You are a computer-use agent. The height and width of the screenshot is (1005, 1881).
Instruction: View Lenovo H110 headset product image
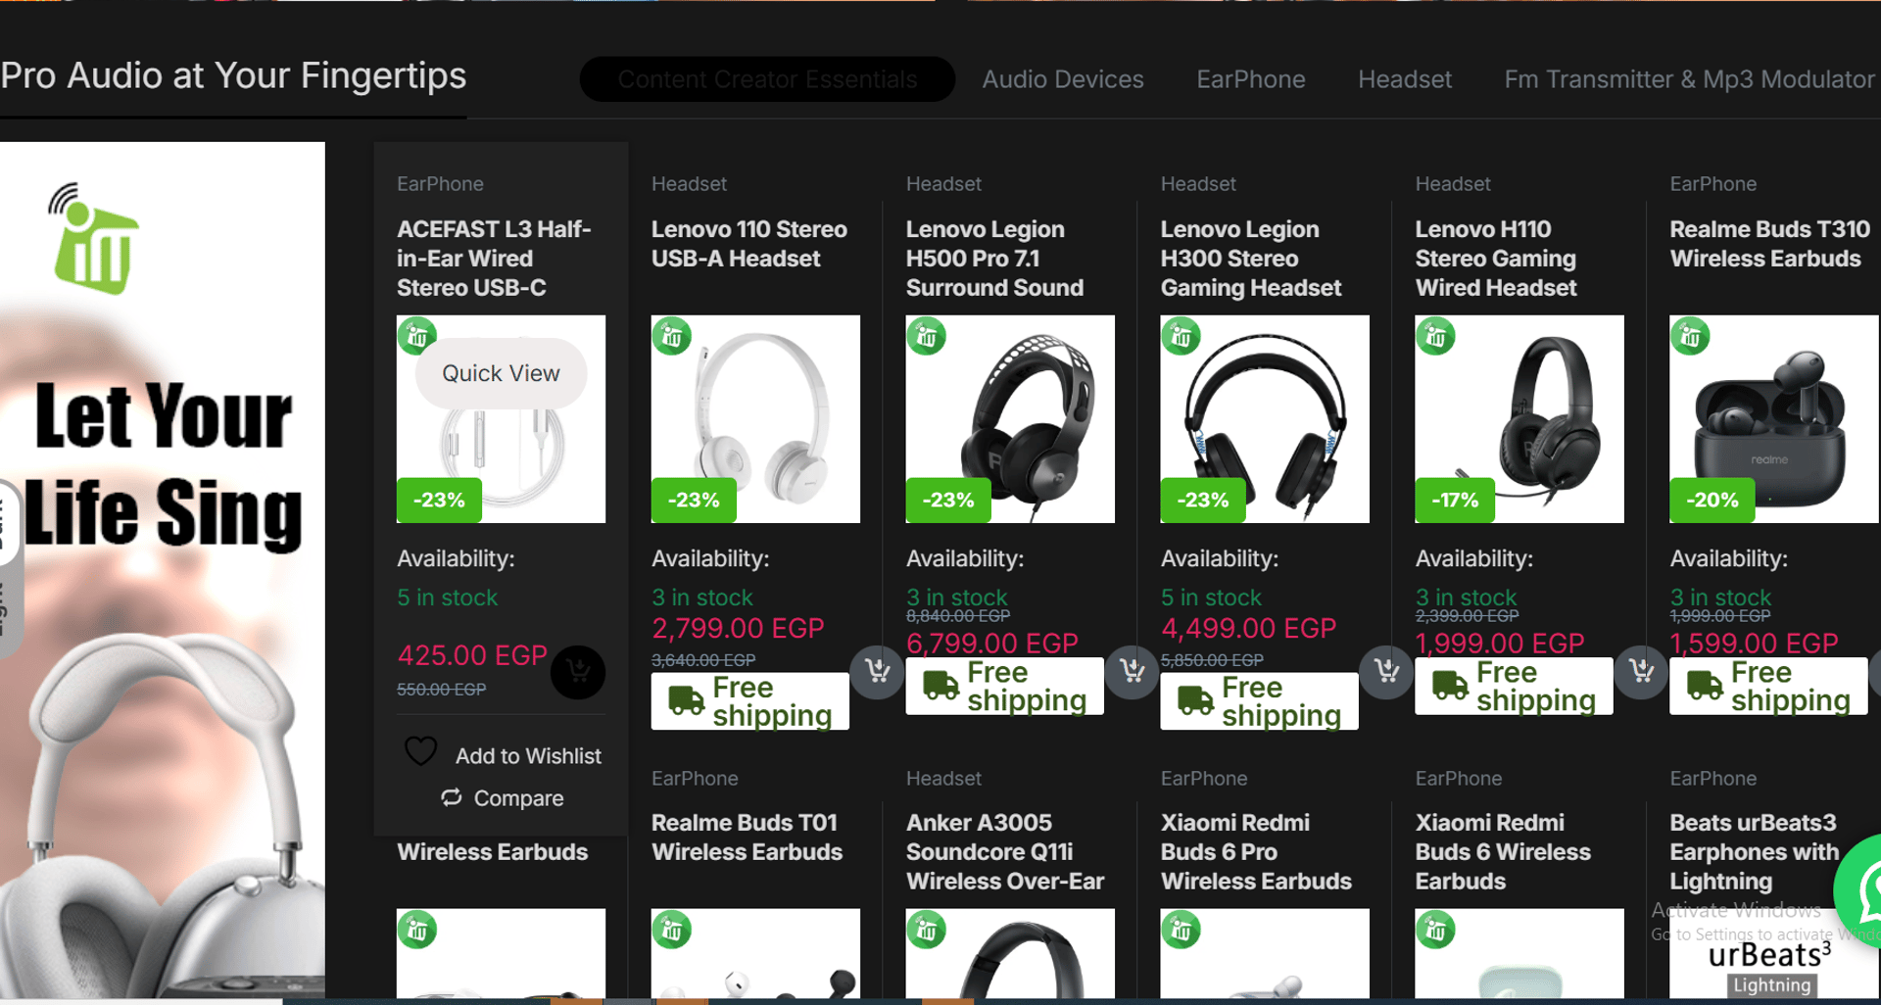tap(1519, 419)
